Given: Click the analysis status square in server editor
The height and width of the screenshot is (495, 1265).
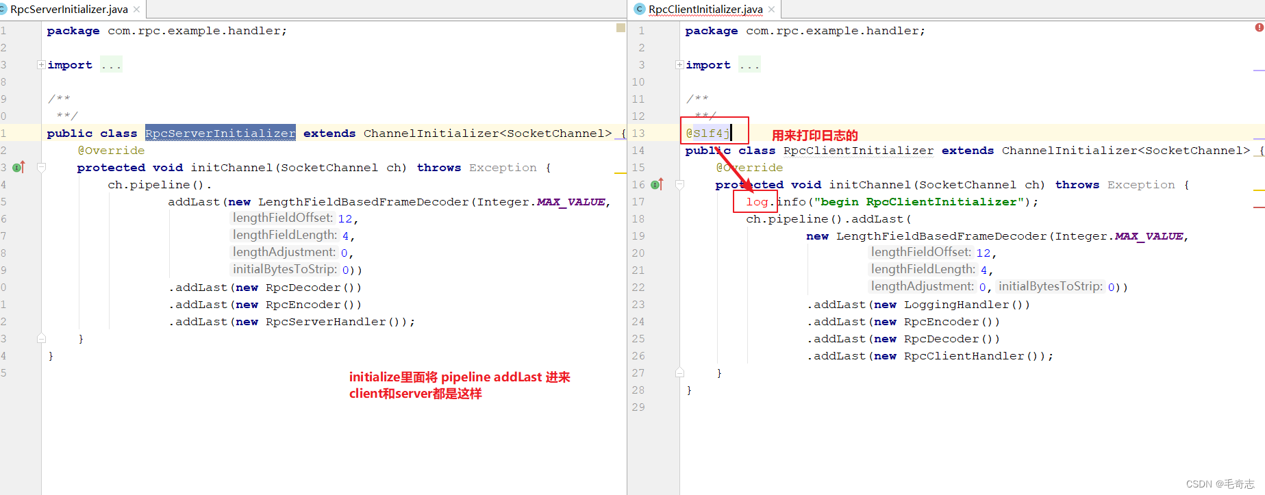Looking at the screenshot, I should [621, 28].
